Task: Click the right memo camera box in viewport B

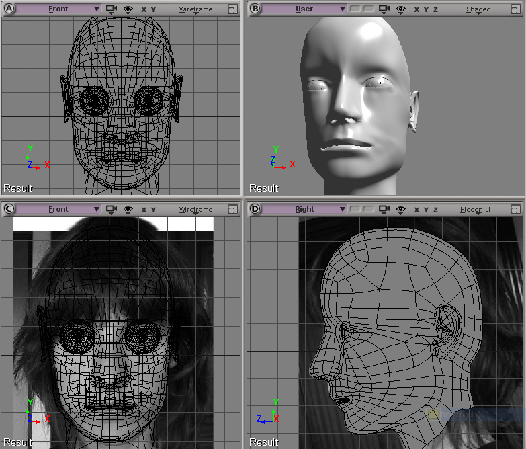Action: (369, 9)
